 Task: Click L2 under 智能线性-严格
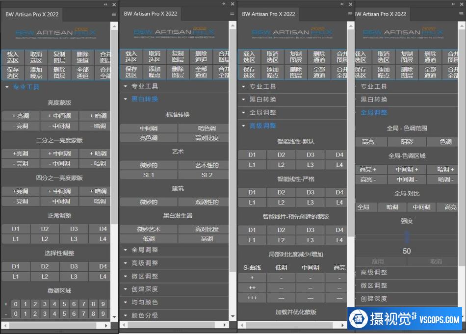[x=282, y=203]
